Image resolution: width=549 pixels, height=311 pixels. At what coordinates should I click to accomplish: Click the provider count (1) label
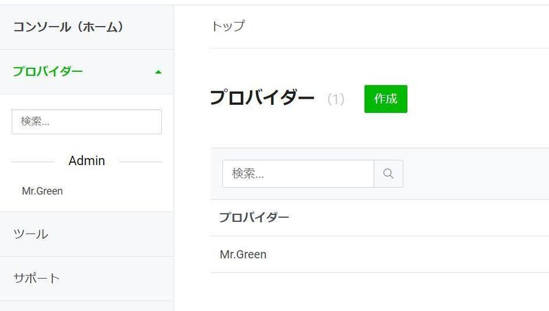[x=336, y=99]
